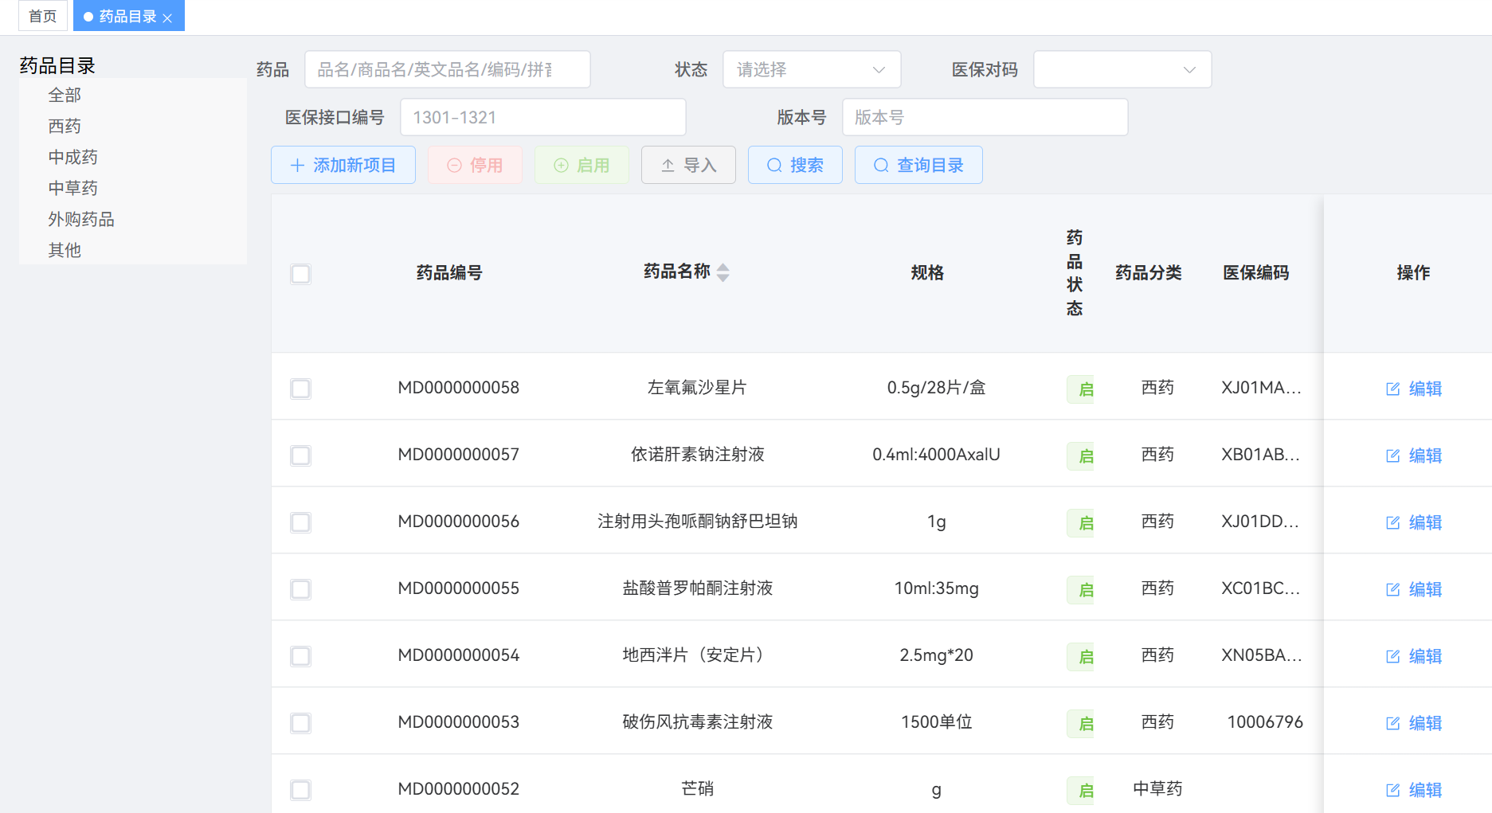The image size is (1492, 813).
Task: Focus the 医保接口编号 input field
Action: [x=543, y=117]
